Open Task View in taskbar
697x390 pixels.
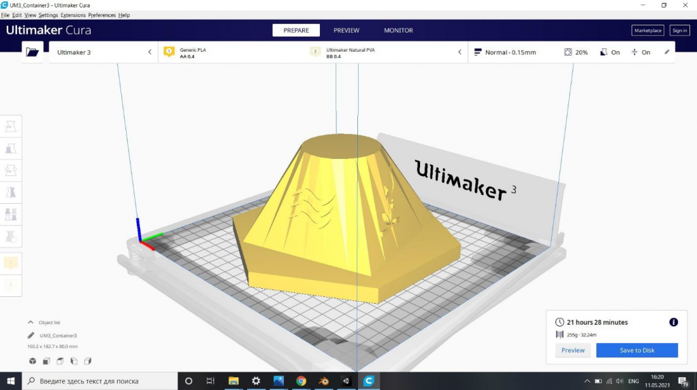210,380
